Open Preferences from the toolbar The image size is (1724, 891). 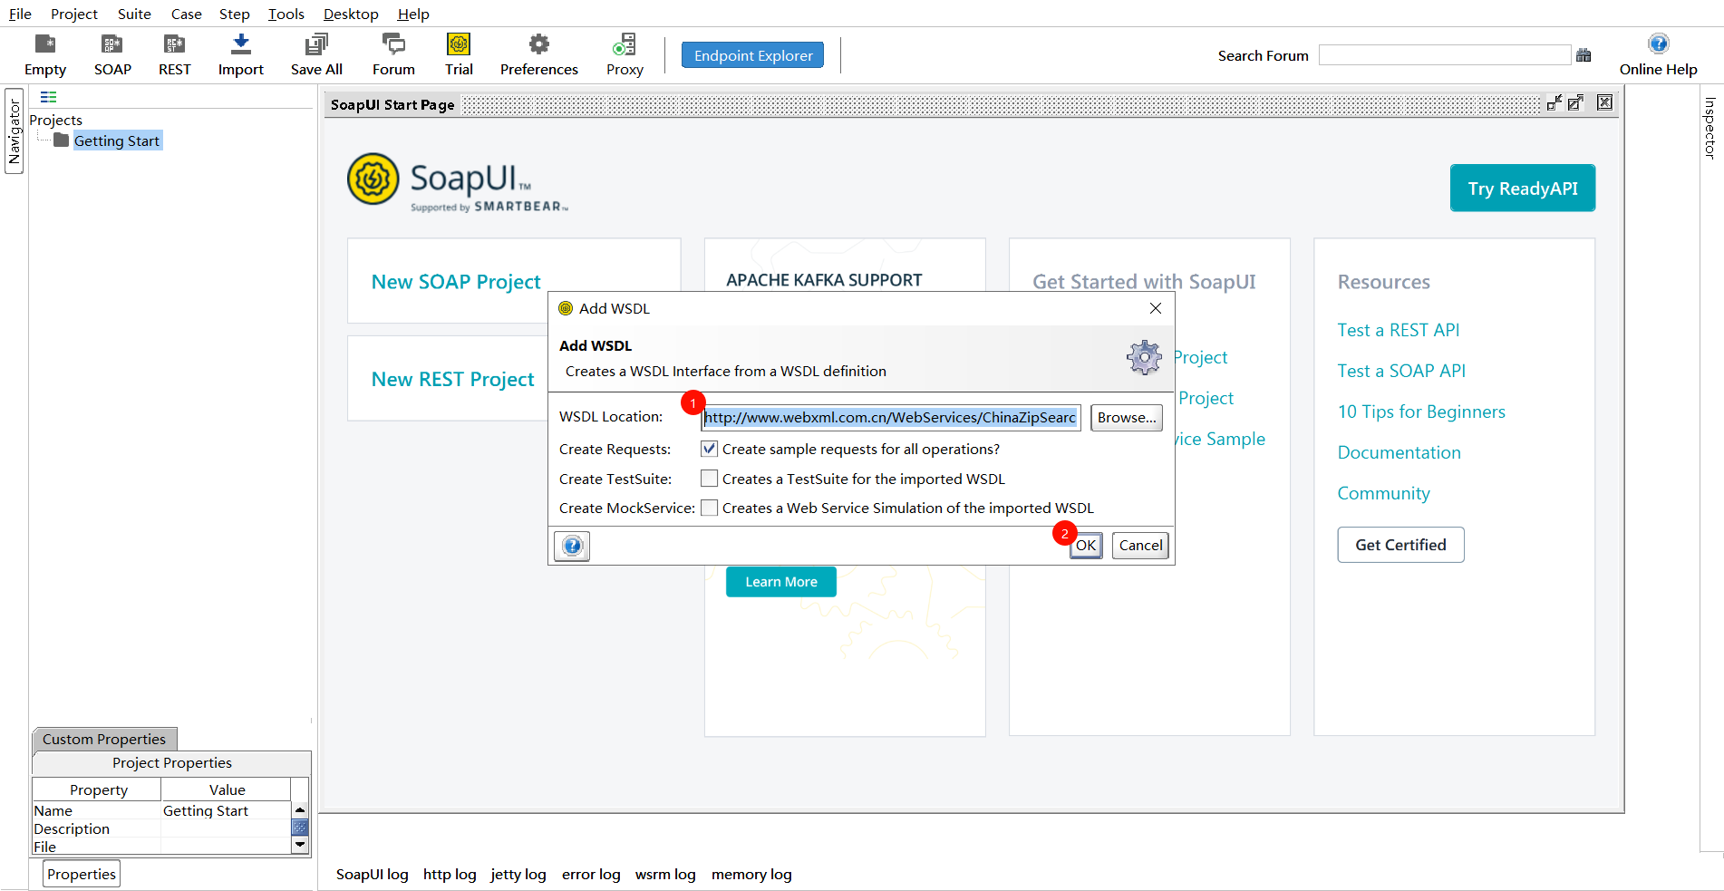click(538, 55)
